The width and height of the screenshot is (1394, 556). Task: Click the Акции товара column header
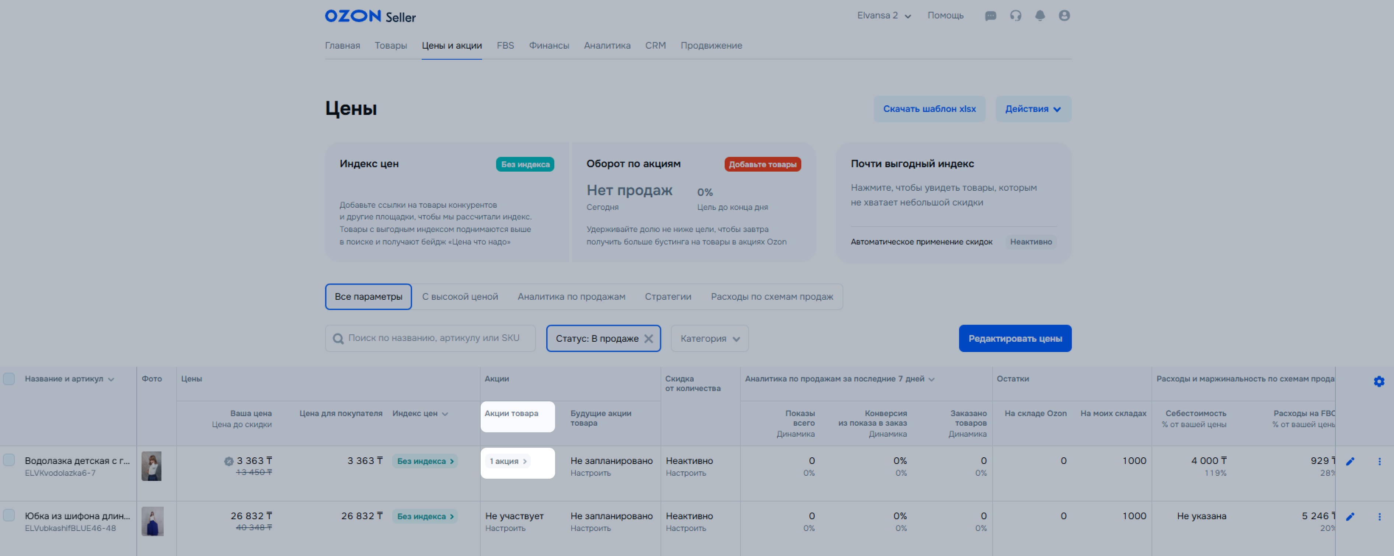coord(511,414)
